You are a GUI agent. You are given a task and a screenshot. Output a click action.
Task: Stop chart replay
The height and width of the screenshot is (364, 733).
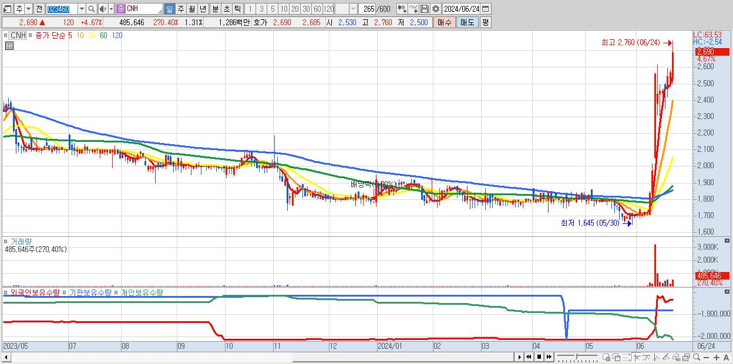tap(539, 357)
